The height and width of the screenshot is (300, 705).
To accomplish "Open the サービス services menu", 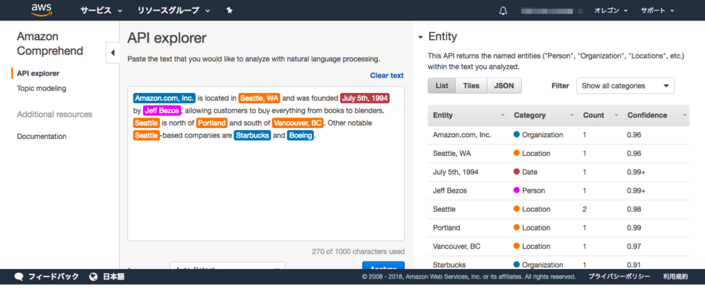I will 102,10.
